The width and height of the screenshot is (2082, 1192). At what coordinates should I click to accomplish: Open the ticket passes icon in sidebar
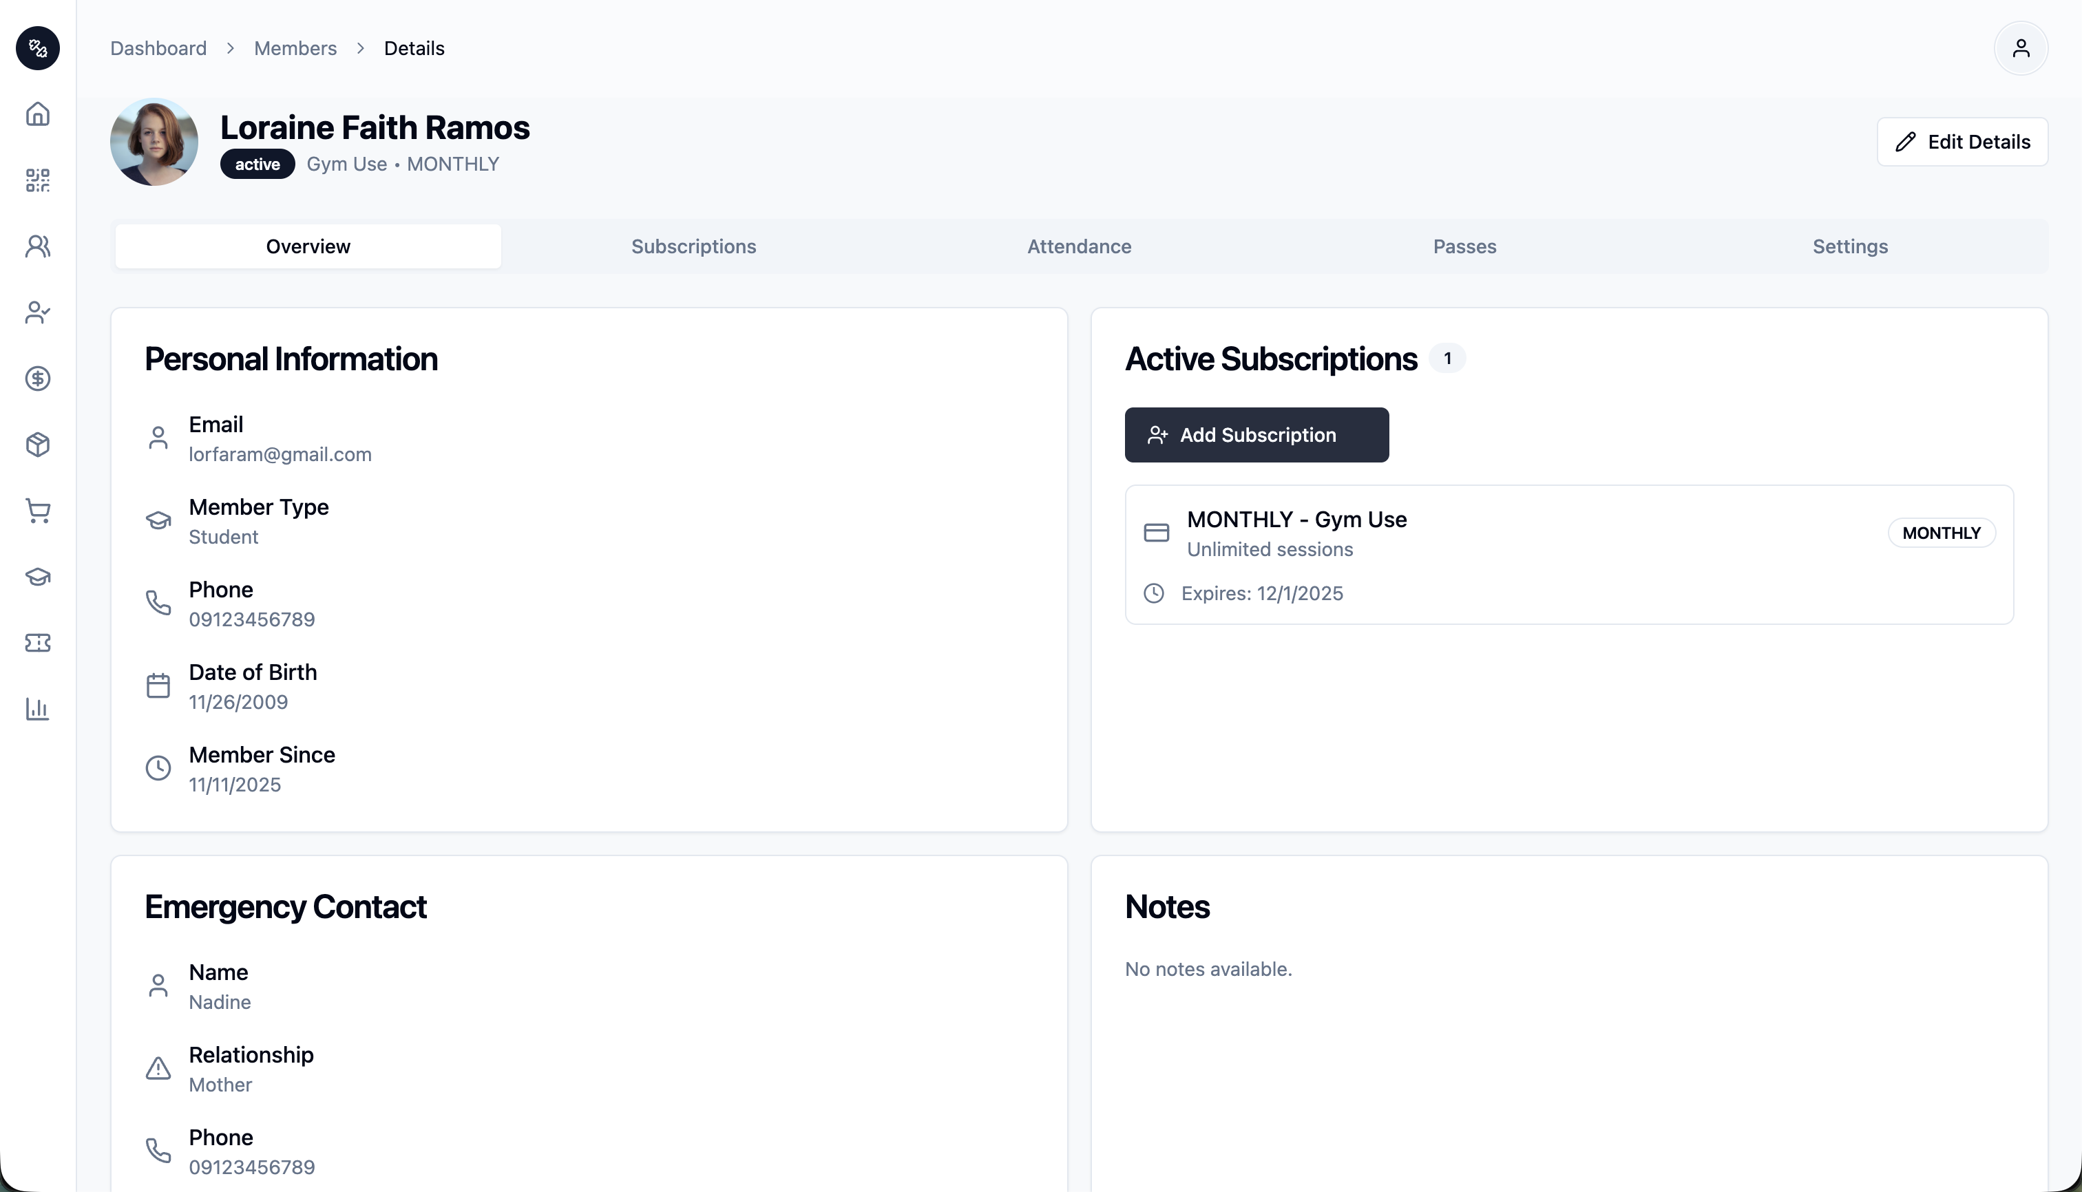[38, 643]
